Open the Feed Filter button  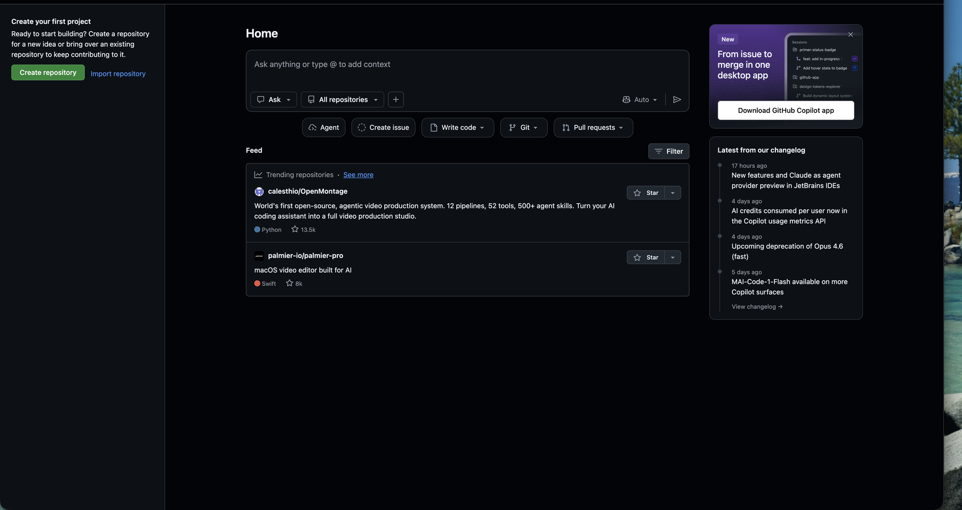click(669, 151)
